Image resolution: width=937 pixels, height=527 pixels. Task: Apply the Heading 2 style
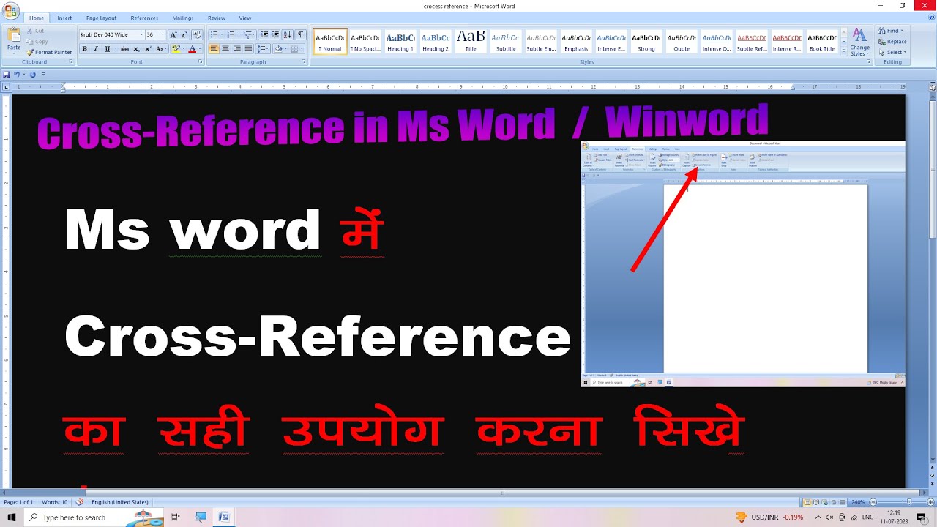(436, 42)
